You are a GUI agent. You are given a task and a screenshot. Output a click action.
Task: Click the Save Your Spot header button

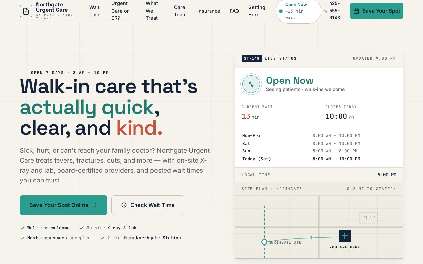pyautogui.click(x=376, y=11)
